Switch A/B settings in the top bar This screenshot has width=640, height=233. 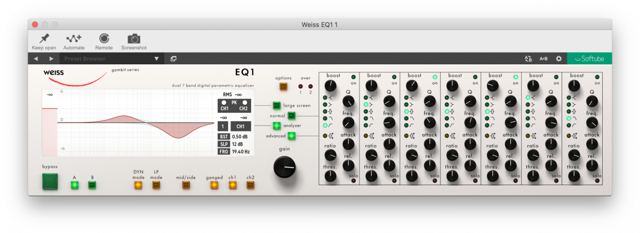(x=529, y=59)
